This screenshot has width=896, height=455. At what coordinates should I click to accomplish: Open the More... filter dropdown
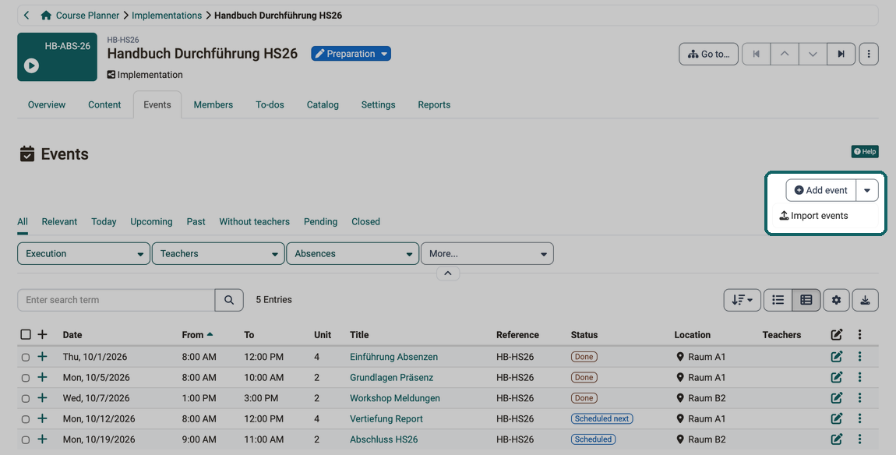click(488, 254)
